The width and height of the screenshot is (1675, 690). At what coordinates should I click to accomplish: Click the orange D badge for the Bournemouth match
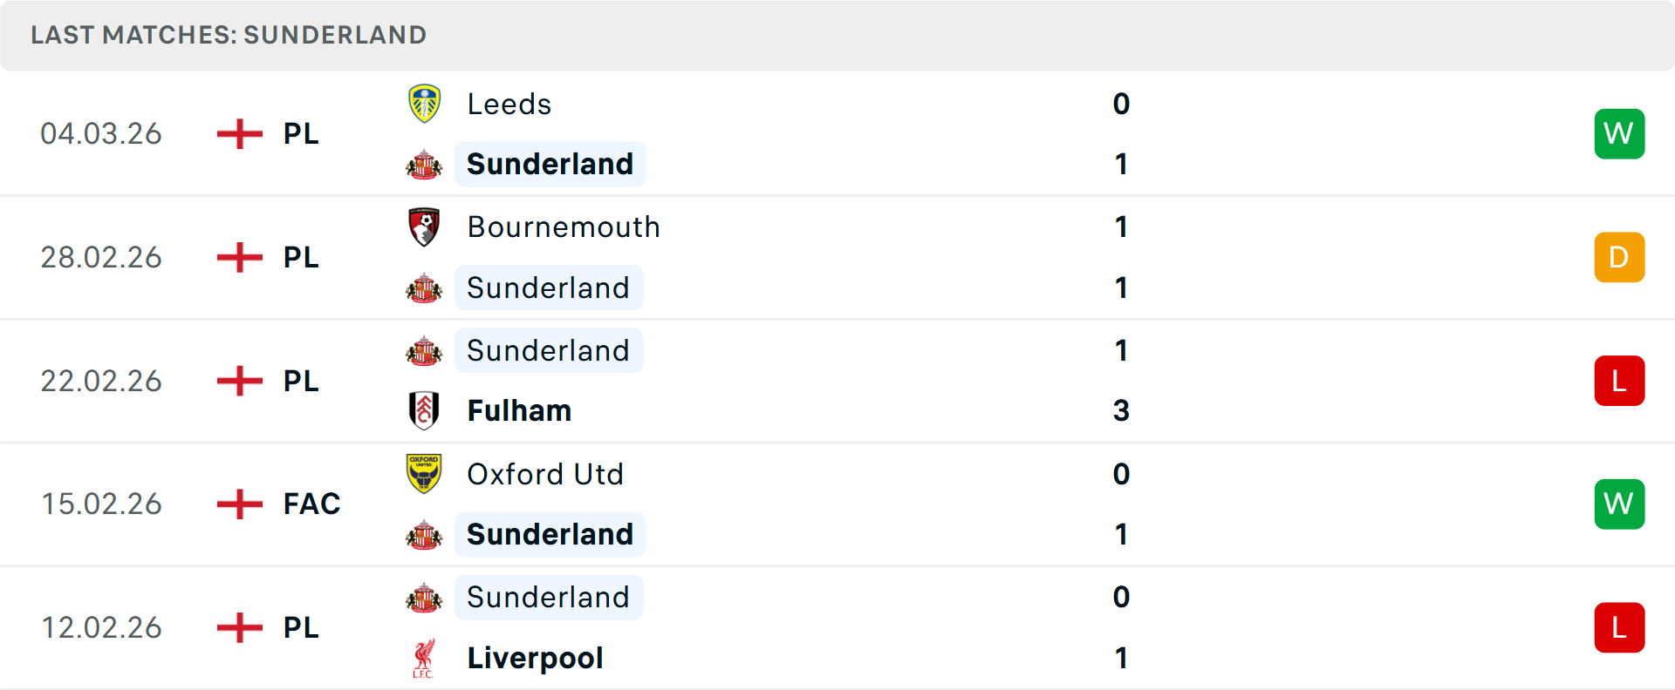[x=1619, y=257]
